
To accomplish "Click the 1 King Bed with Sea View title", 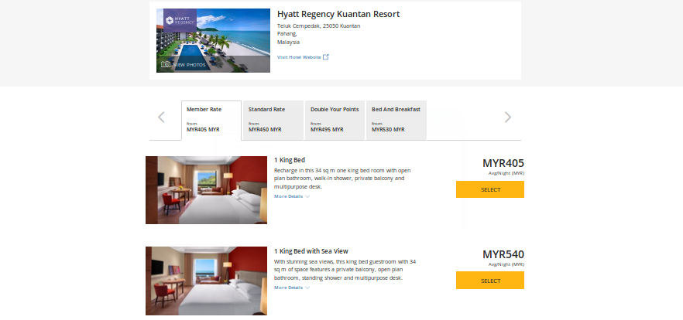I will (311, 251).
